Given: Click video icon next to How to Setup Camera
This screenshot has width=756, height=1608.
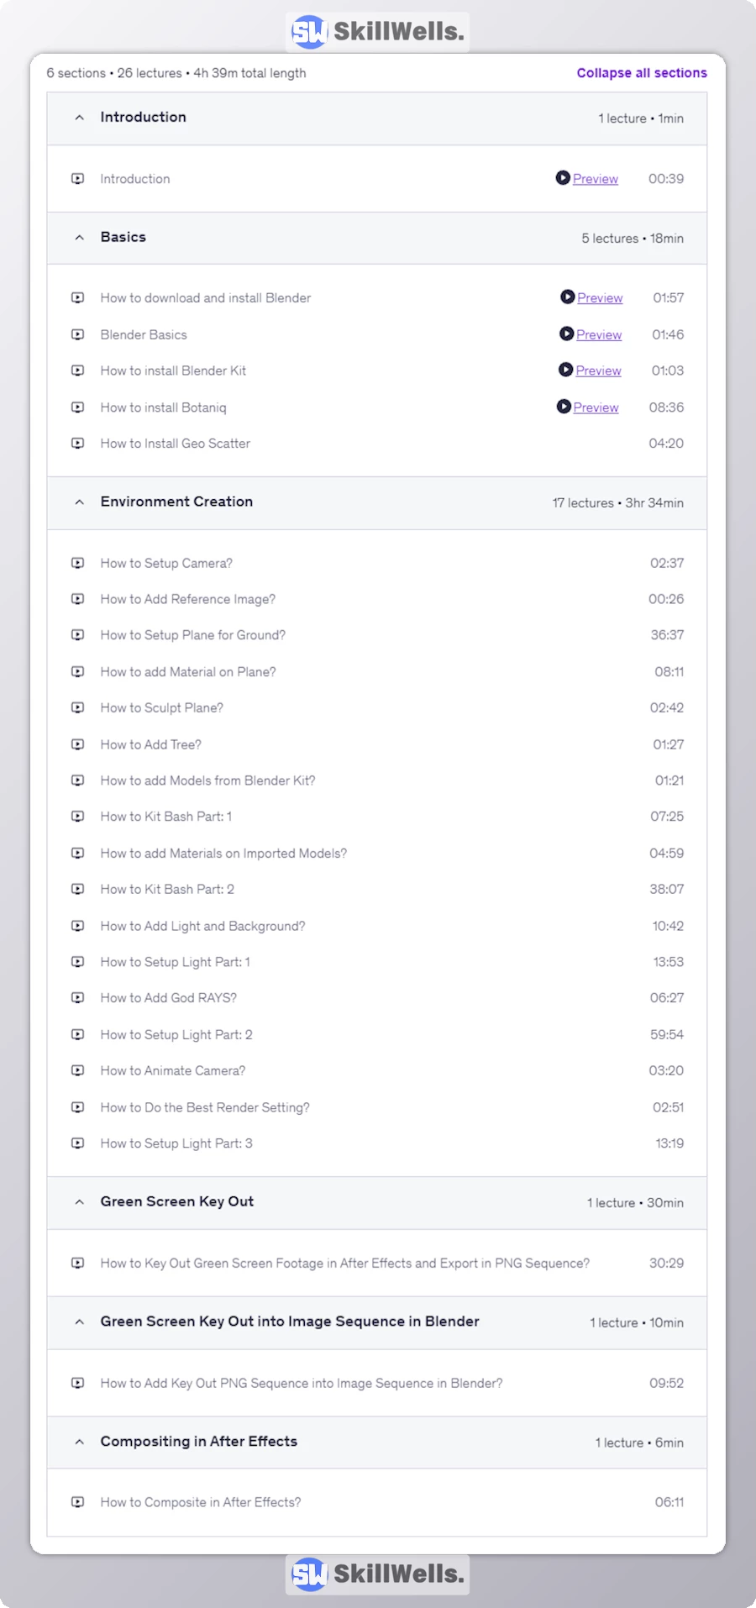Looking at the screenshot, I should pyautogui.click(x=78, y=563).
